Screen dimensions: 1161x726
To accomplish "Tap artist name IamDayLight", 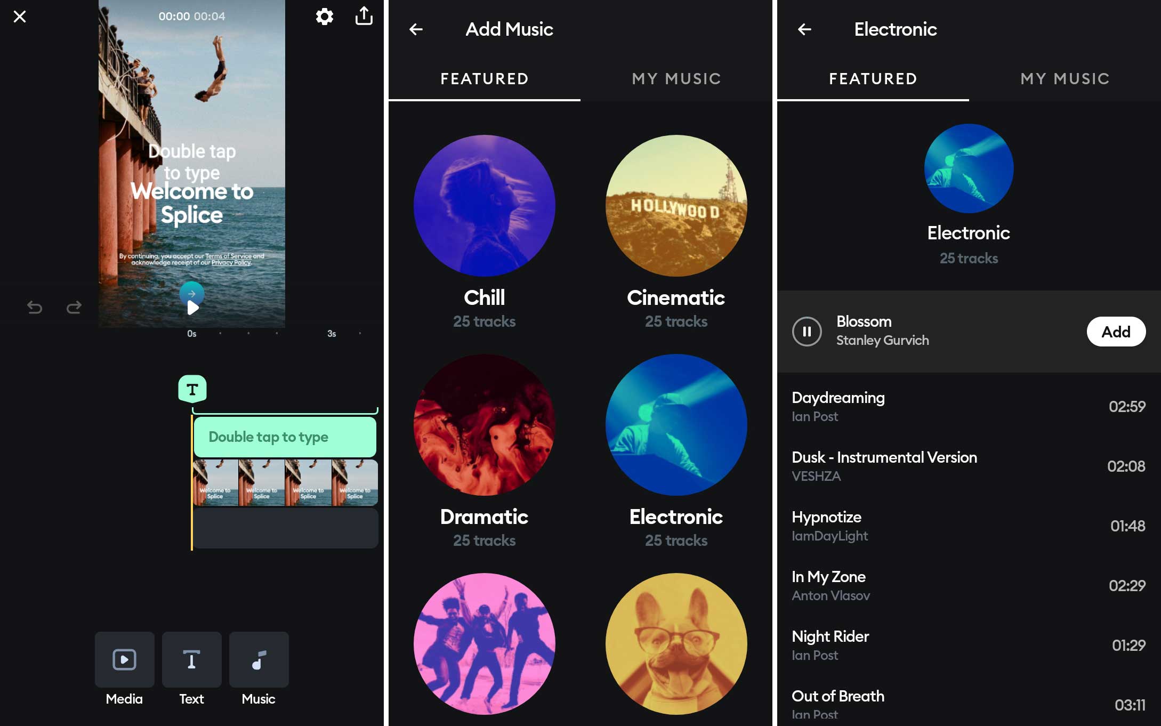I will click(x=829, y=536).
